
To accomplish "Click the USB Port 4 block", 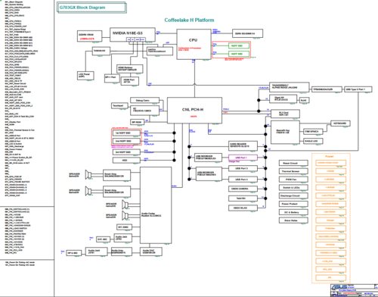I will pos(243,180).
